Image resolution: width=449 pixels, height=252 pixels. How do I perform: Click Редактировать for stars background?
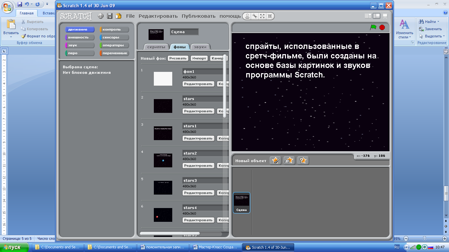coord(198,111)
